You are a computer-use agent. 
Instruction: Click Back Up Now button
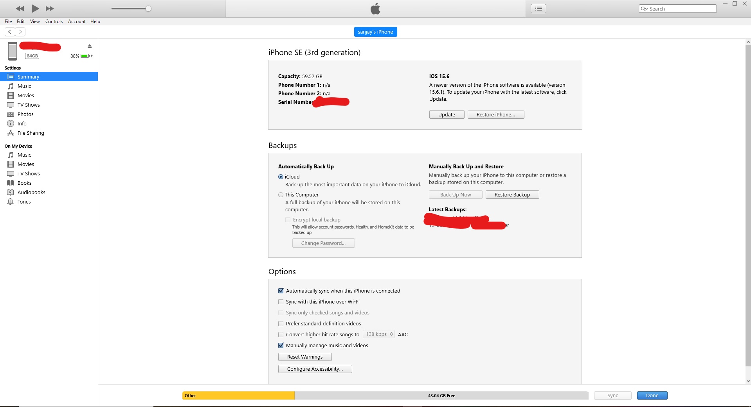456,195
